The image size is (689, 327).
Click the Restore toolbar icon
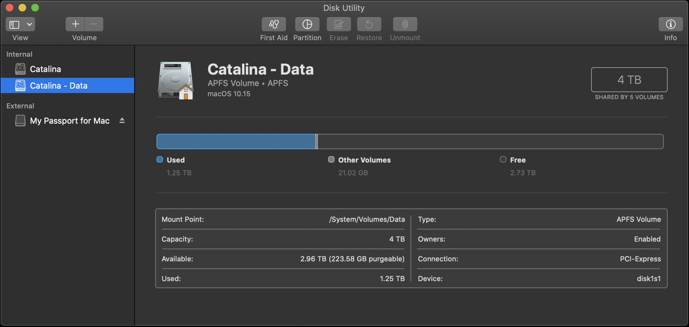[369, 24]
